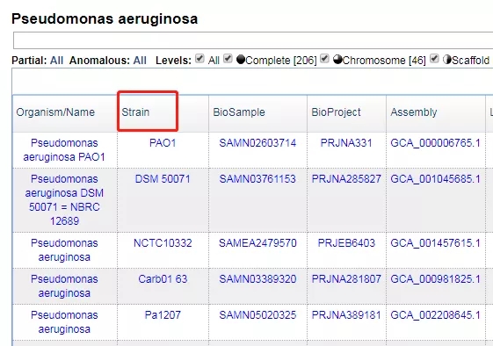
Task: Sort table by Strain column header
Action: 135,112
